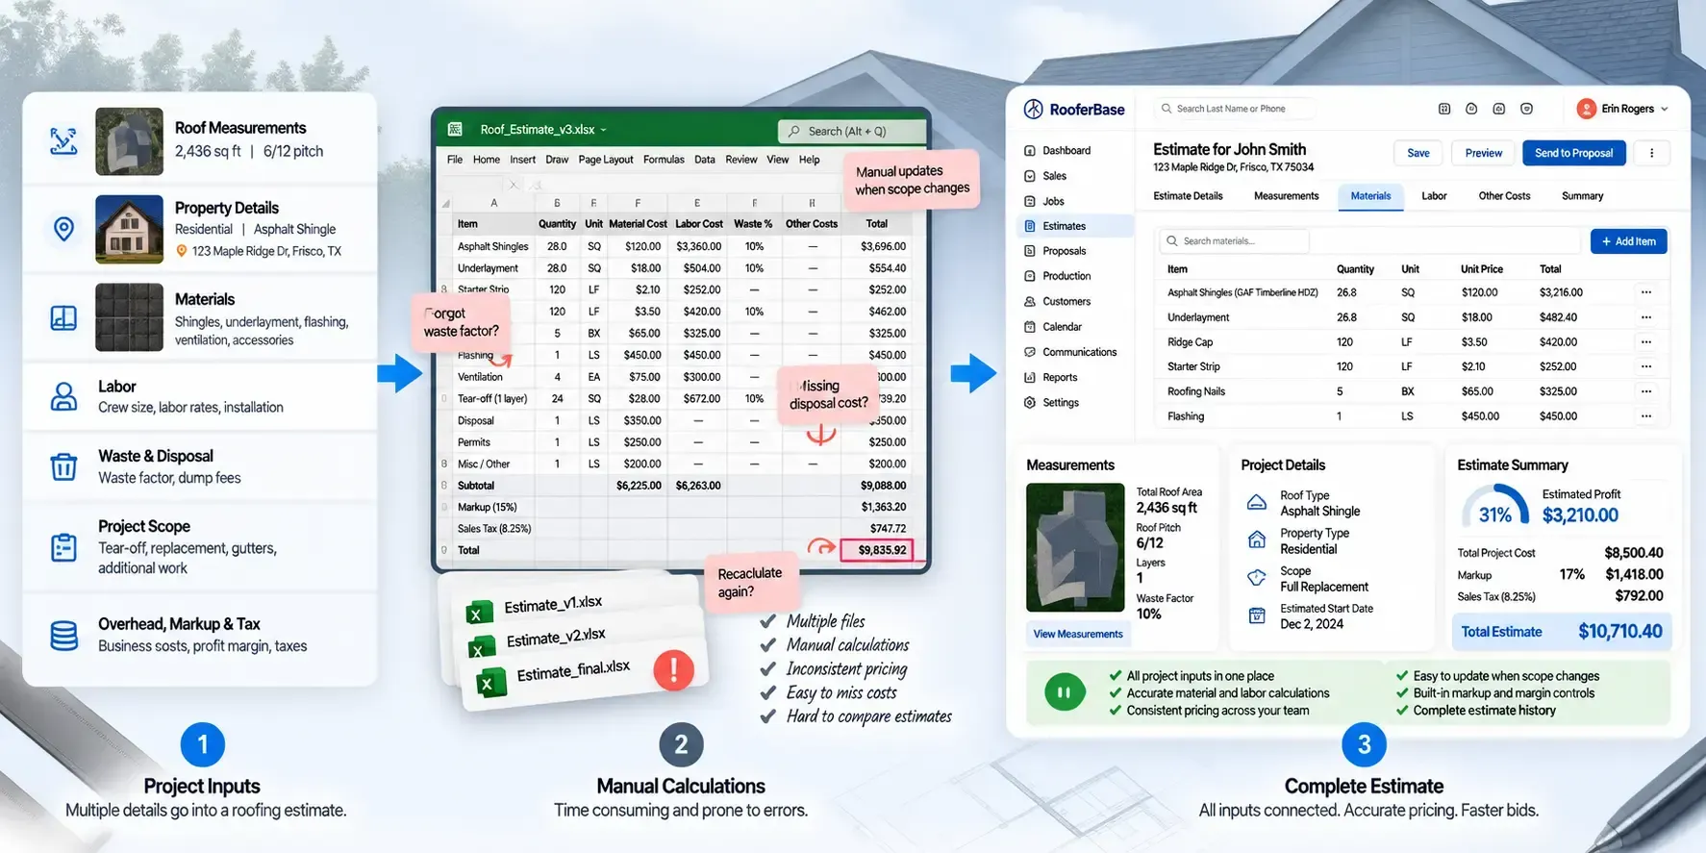The height and width of the screenshot is (853, 1706).
Task: Open the three-dot menu beside Send to Proposal
Action: click(1651, 153)
